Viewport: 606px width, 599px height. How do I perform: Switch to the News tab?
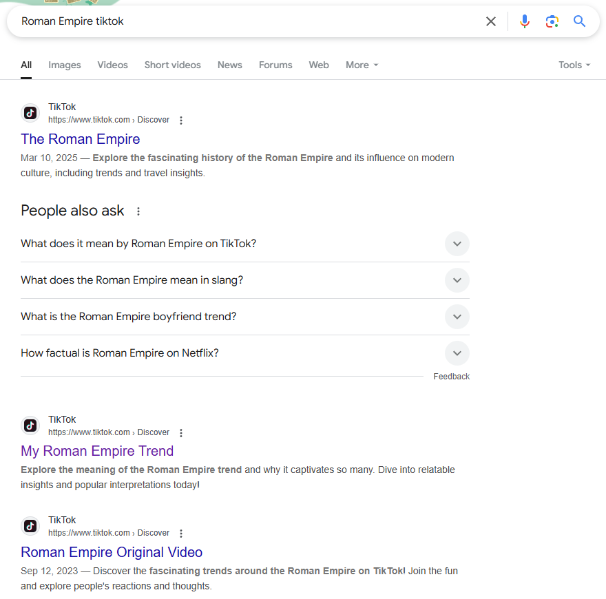tap(230, 65)
